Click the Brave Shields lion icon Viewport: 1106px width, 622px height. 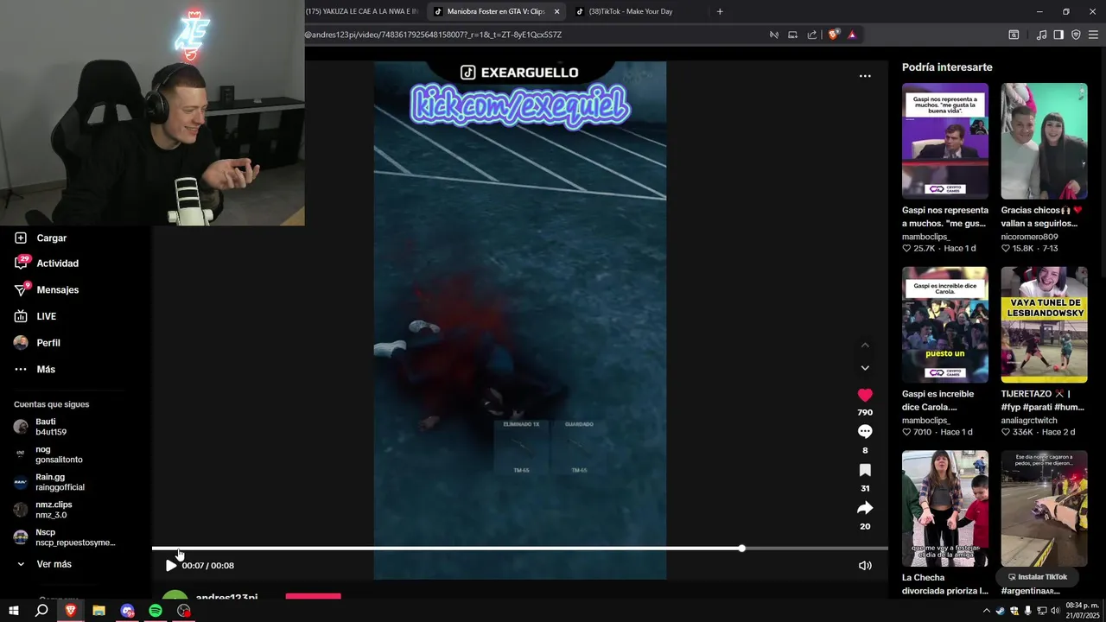click(833, 35)
